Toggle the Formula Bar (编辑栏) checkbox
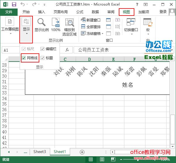This screenshot has height=163, width=176. [x=43, y=49]
